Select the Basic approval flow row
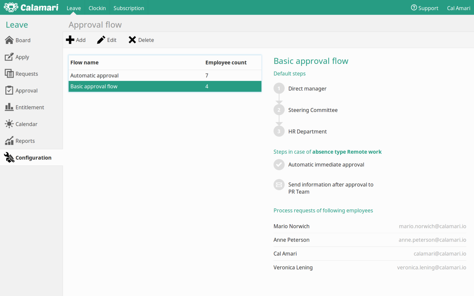The height and width of the screenshot is (296, 474). pos(165,86)
